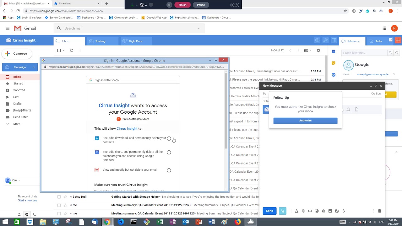Screen dimensions: 402x226
Task: Open Excel from the Windows taskbar
Action: (x=160, y=222)
